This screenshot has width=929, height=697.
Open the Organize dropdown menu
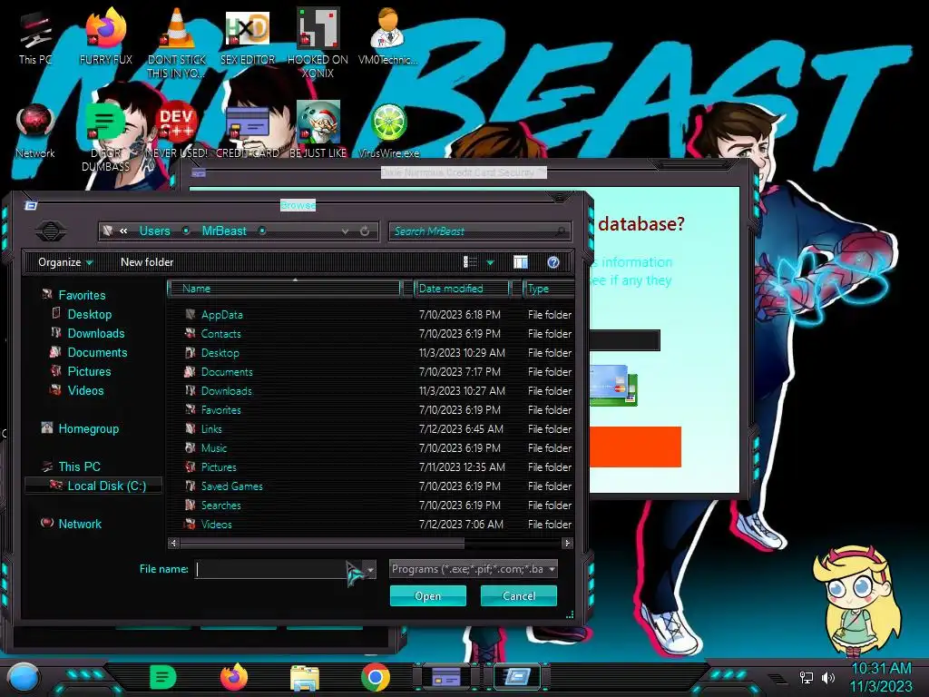[65, 262]
